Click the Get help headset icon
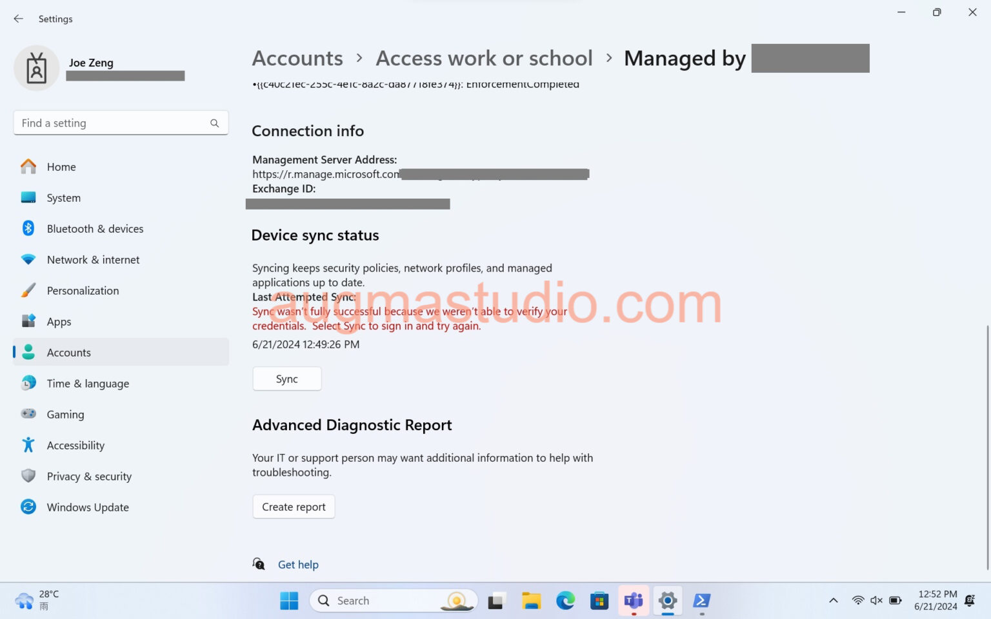Viewport: 991px width, 619px height. (x=258, y=563)
